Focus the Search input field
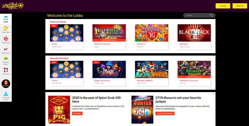249x126 pixels. pyautogui.click(x=197, y=15)
